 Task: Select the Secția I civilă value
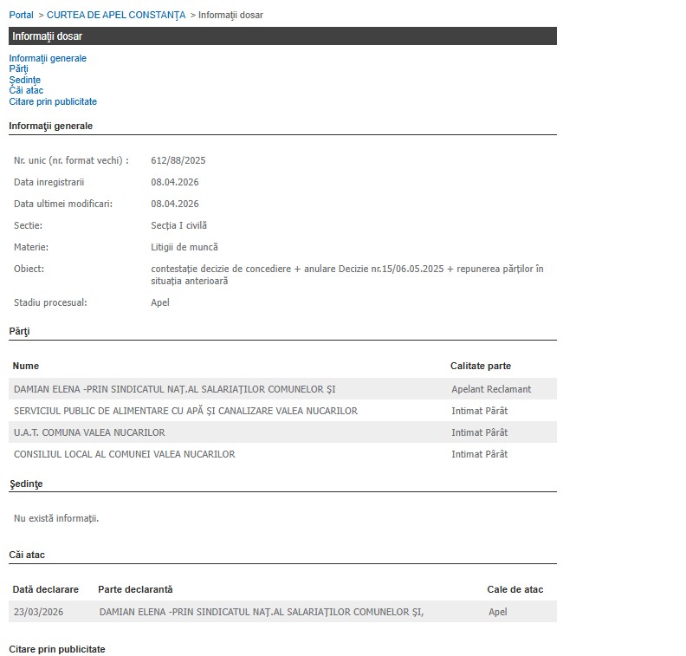point(178,225)
